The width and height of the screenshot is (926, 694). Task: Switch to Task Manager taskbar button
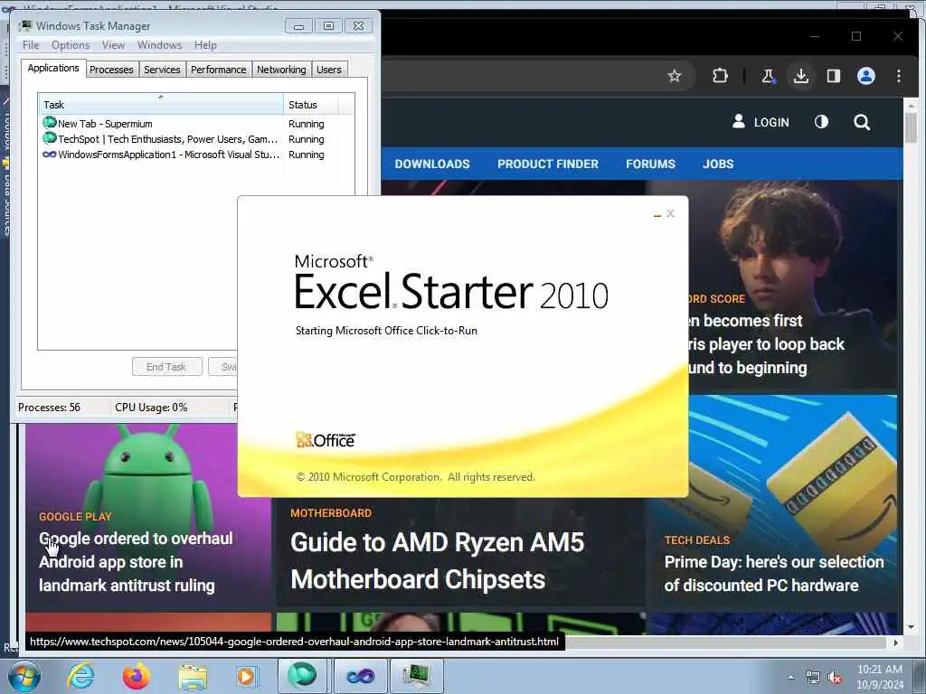pyautogui.click(x=417, y=676)
